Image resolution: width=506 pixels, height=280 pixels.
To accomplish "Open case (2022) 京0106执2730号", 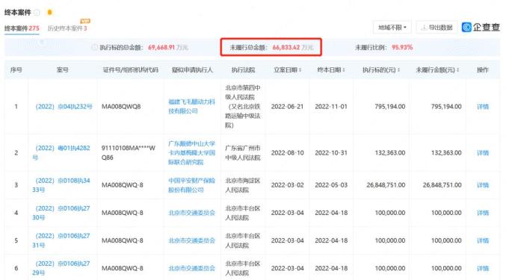I will click(61, 213).
